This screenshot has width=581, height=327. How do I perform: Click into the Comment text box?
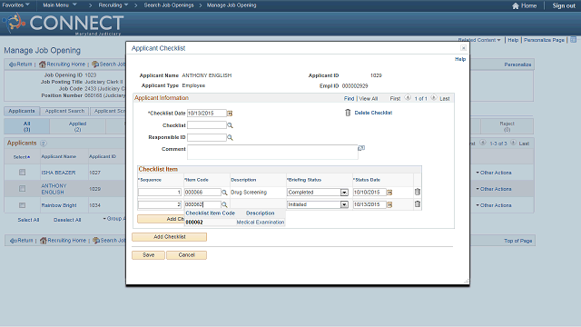point(272,152)
